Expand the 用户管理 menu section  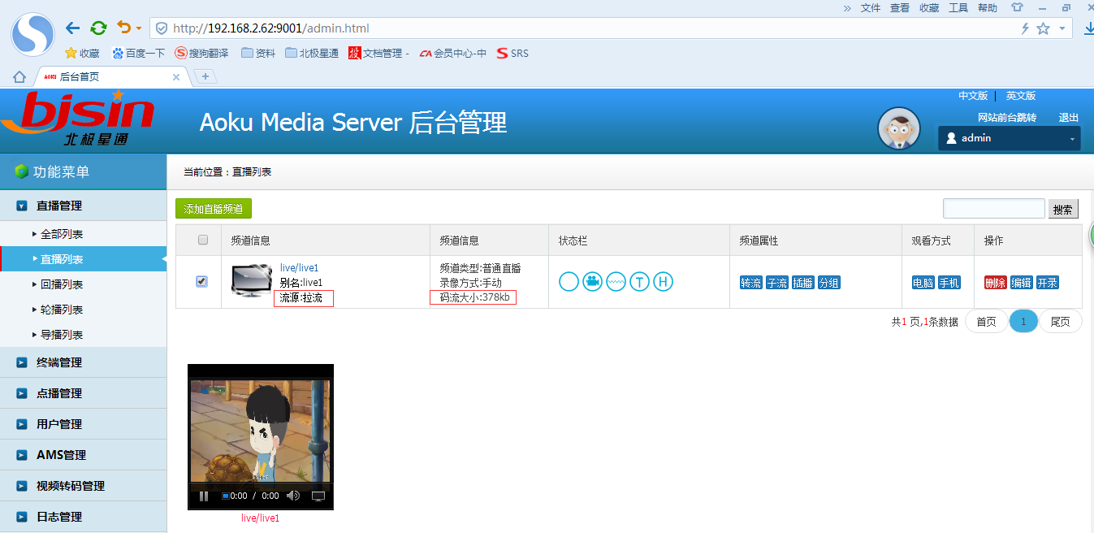[83, 424]
